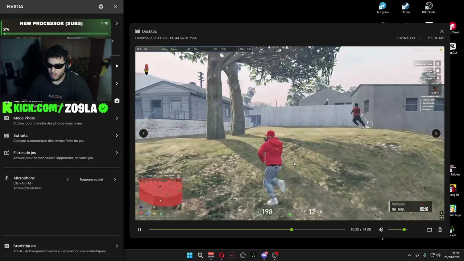Expand the Extraits chevron

pos(117,136)
